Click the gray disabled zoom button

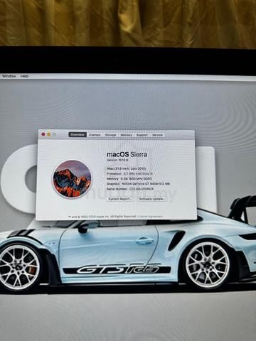click(54, 134)
